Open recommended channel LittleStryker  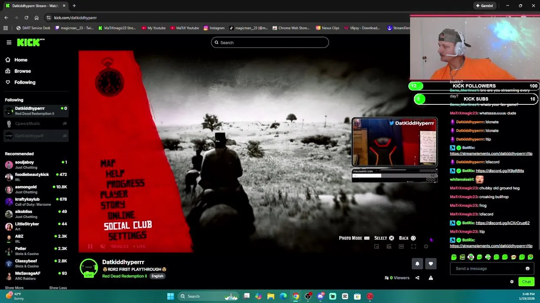tap(36, 226)
